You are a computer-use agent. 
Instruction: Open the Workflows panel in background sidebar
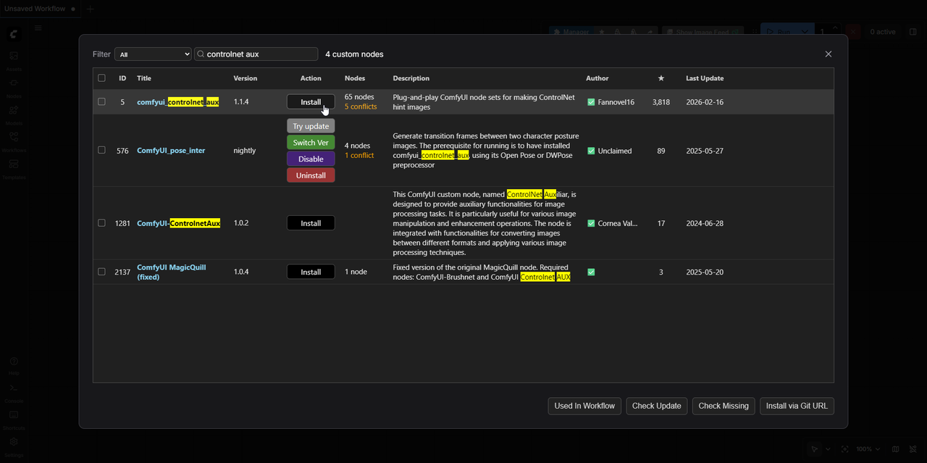coord(14,141)
